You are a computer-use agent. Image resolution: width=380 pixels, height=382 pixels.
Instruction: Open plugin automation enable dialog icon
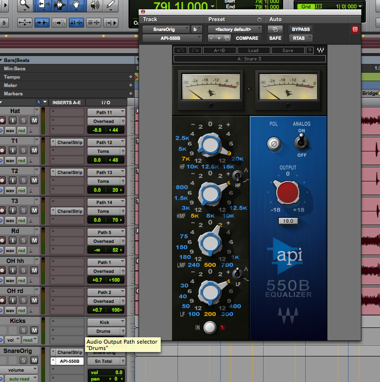pos(275,29)
